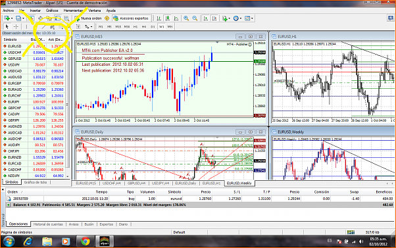
Task: Switch to Gráfico de ticks tab
Action: coord(36,182)
